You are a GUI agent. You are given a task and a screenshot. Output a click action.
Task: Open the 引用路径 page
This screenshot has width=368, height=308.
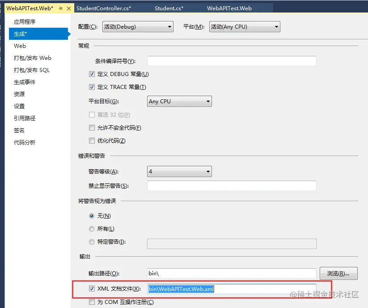pyautogui.click(x=25, y=118)
